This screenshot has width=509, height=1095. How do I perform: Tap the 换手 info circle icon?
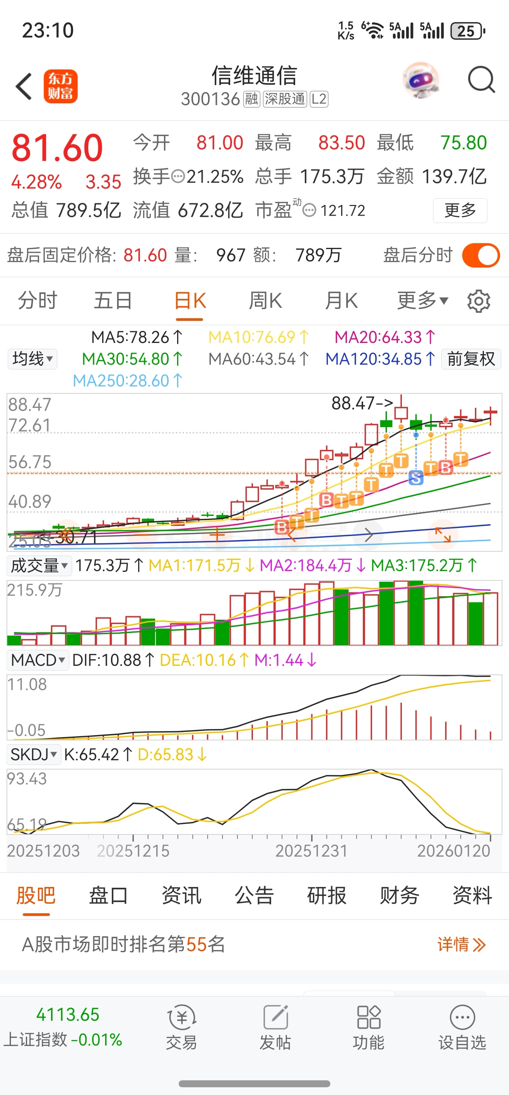point(178,176)
